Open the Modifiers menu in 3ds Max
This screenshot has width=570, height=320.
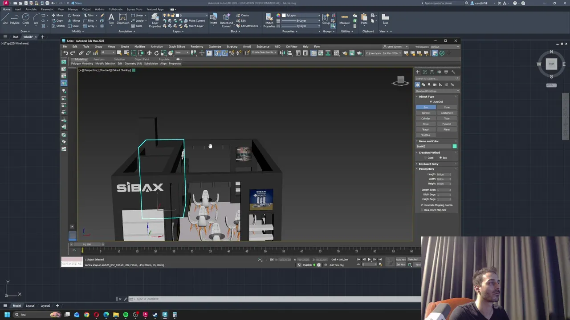click(x=140, y=47)
